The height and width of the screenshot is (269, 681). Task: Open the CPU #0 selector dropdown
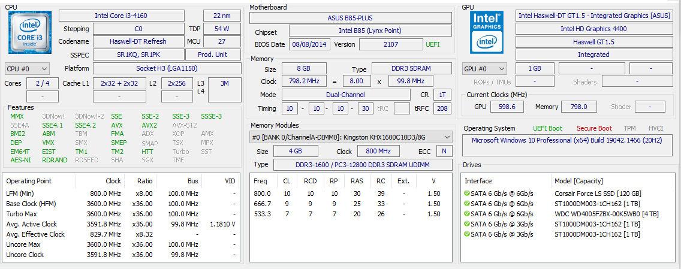click(28, 69)
